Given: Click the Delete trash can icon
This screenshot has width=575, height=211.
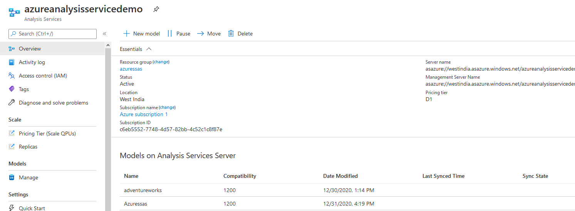Looking at the screenshot, I should 231,34.
